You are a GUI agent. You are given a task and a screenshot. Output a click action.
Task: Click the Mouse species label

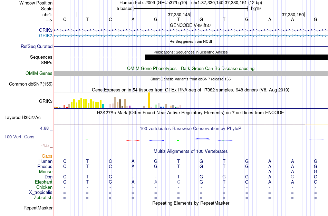click(46, 172)
